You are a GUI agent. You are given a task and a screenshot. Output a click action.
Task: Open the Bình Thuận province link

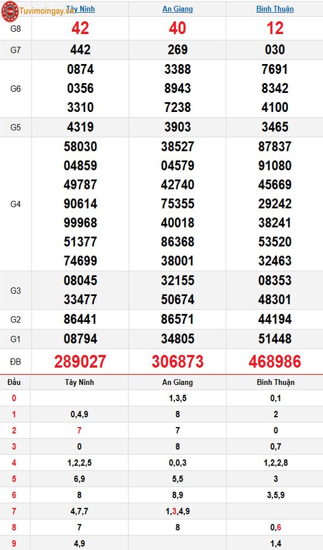click(x=275, y=9)
